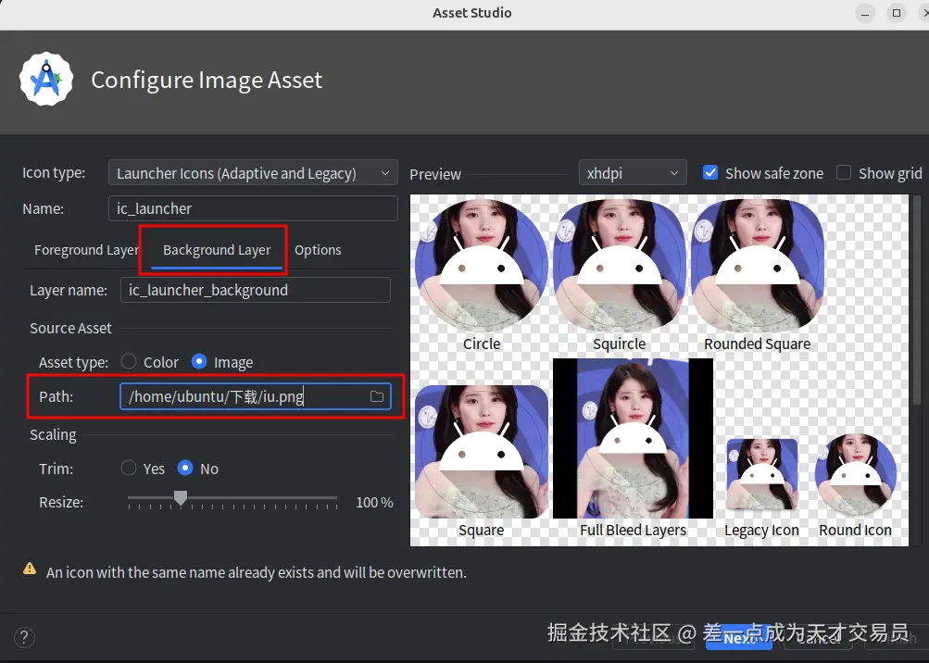The height and width of the screenshot is (663, 929).
Task: Maximize the Asset Studio window
Action: [897, 13]
